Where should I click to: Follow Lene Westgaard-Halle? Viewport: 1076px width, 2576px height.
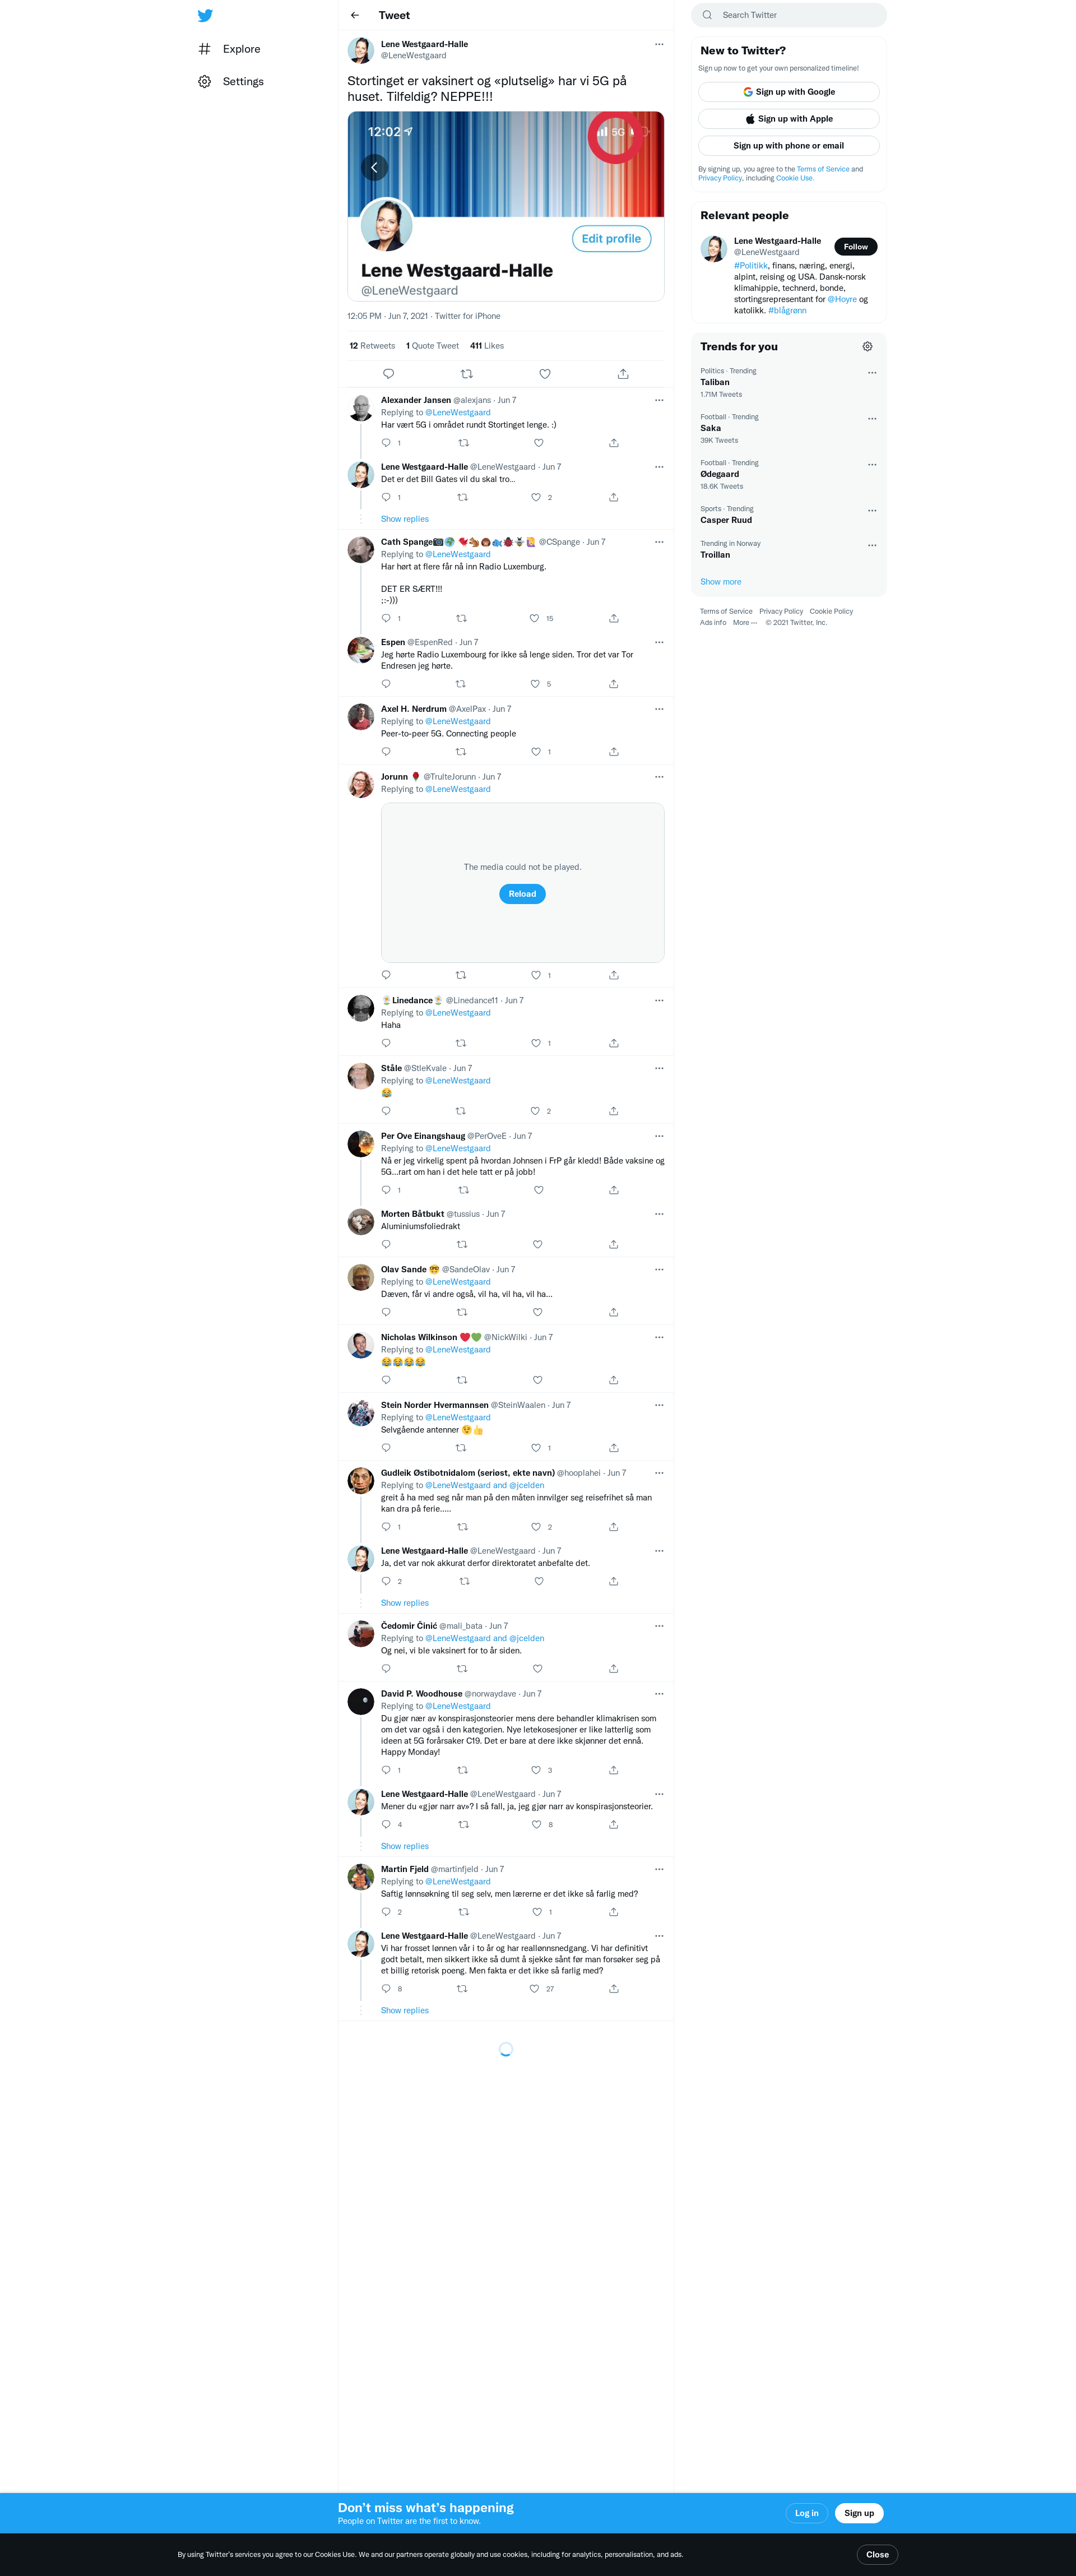856,247
